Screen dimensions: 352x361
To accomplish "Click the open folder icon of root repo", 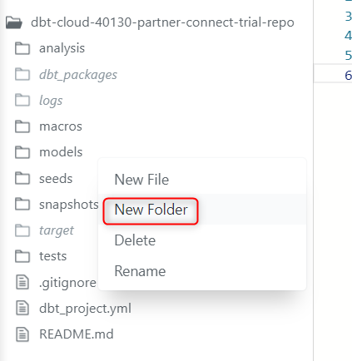I will click(14, 22).
